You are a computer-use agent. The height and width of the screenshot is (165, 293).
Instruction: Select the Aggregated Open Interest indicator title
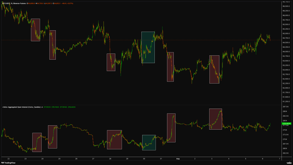[22, 107]
